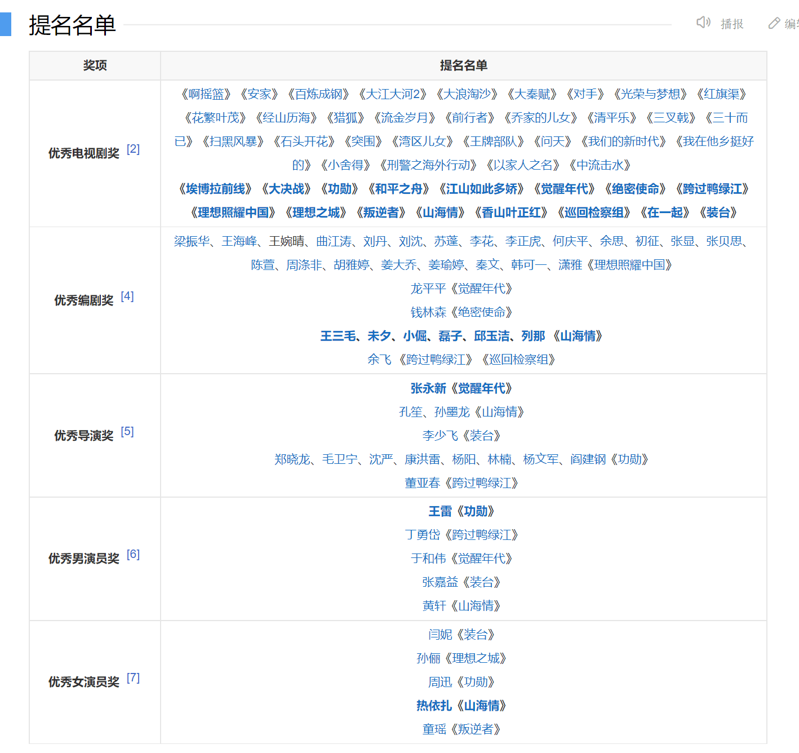The width and height of the screenshot is (799, 753).
Task: Open the 《问天》 link
Action: coord(552,141)
